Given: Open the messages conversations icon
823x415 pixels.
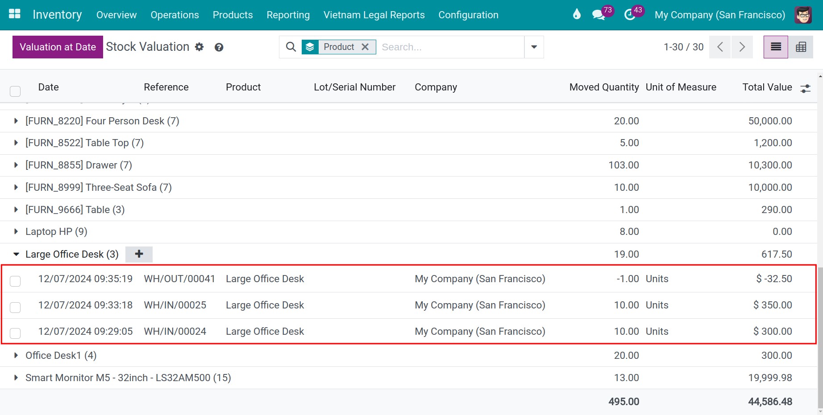Looking at the screenshot, I should click(x=599, y=15).
